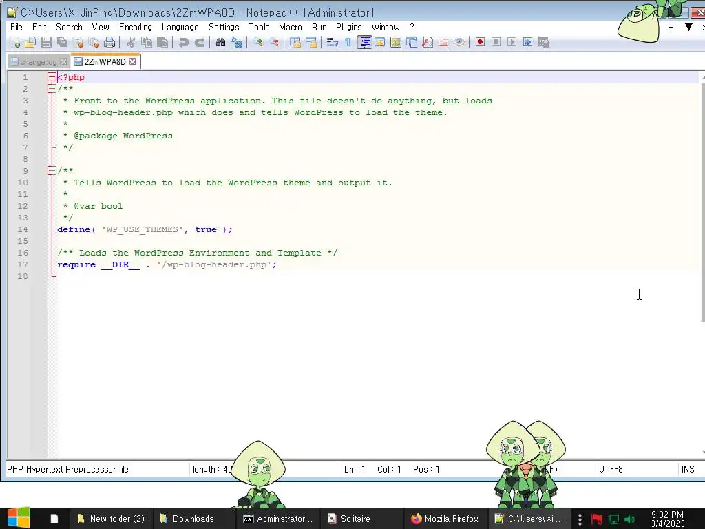This screenshot has width=705, height=529.
Task: Click Run Macro Multiple Times icon
Action: coord(527,42)
